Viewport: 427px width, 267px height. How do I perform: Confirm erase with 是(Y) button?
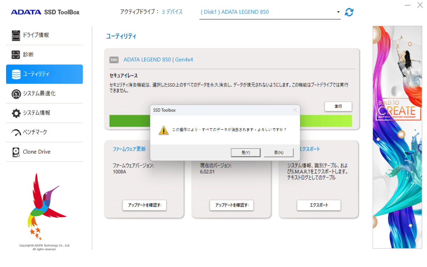coord(246,152)
